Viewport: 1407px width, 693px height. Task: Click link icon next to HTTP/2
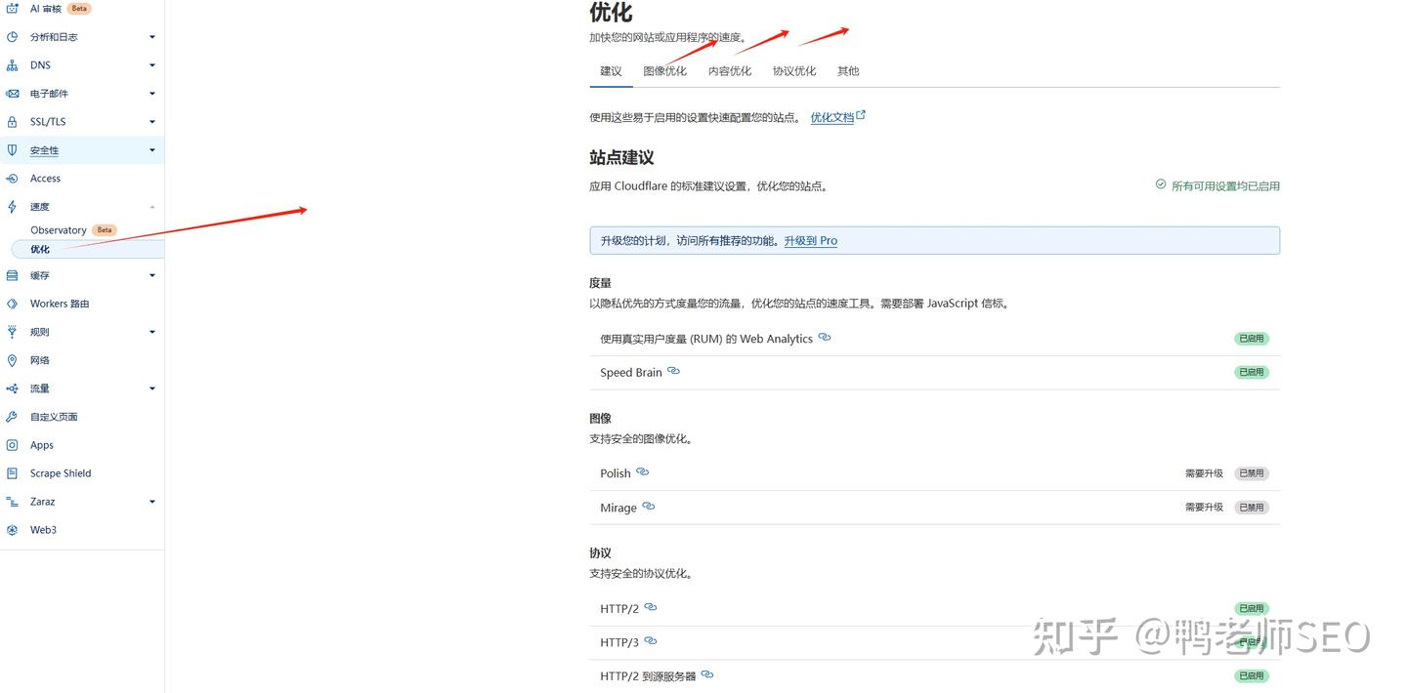[650, 607]
